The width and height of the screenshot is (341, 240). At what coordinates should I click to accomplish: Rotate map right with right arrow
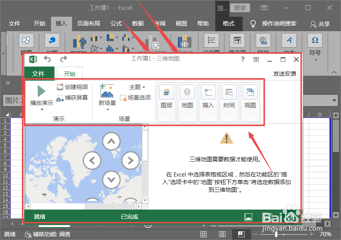click(x=131, y=161)
